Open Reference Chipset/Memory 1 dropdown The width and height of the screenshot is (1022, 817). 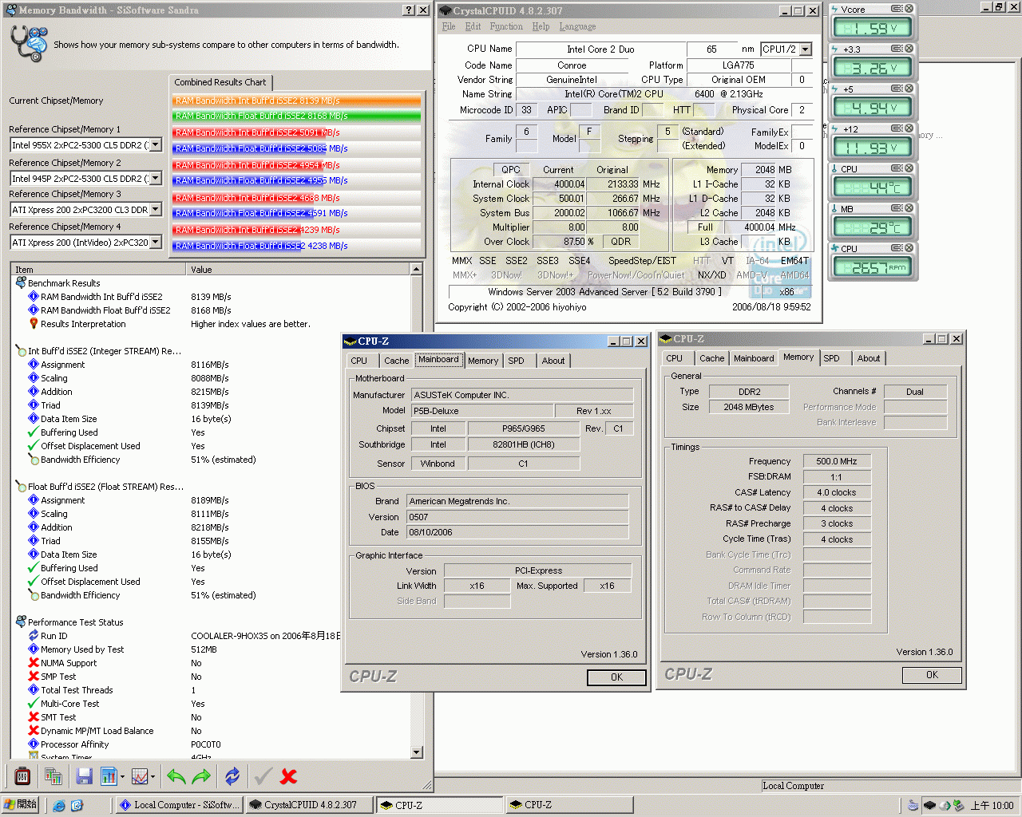[x=156, y=145]
